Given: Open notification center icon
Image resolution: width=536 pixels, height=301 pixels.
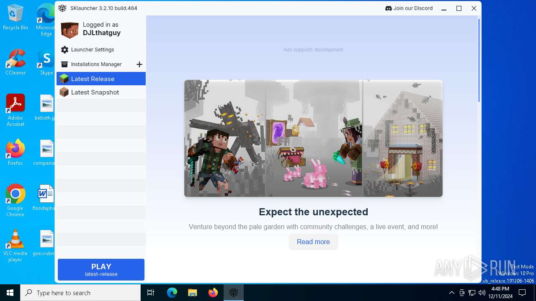Looking at the screenshot, I should tap(522, 293).
